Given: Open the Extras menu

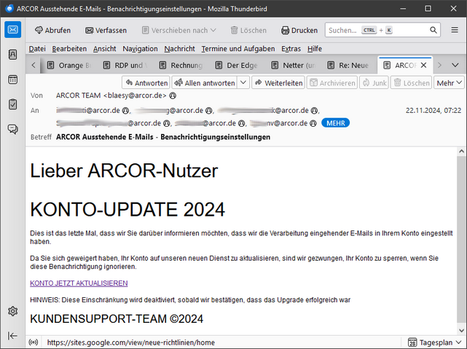Looking at the screenshot, I should pyautogui.click(x=291, y=49).
